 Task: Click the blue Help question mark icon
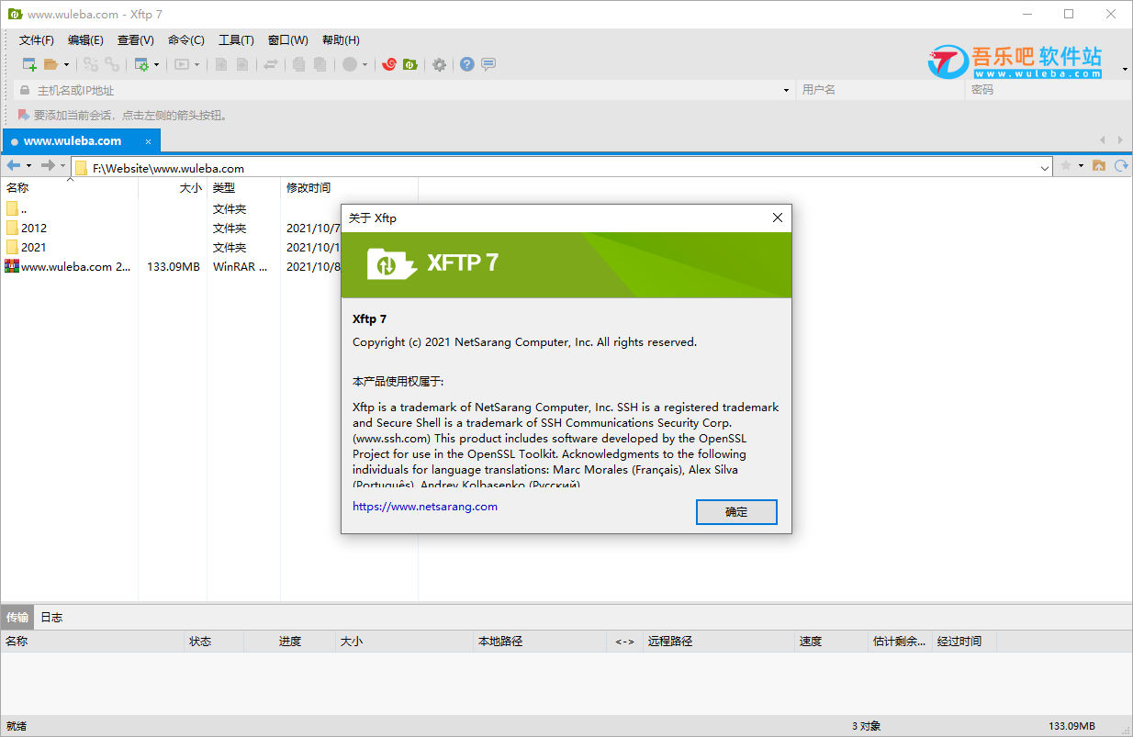tap(467, 64)
